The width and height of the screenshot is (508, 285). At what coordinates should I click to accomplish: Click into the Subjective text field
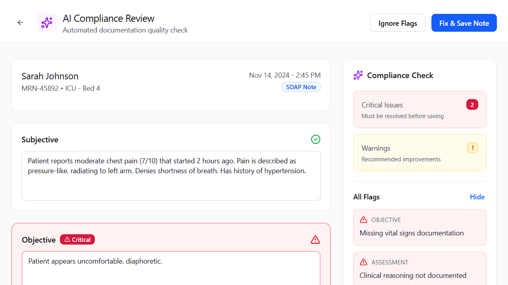point(171,176)
